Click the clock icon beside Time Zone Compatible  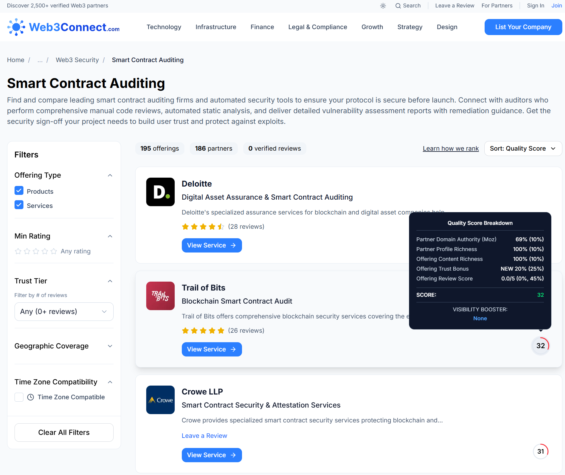31,397
